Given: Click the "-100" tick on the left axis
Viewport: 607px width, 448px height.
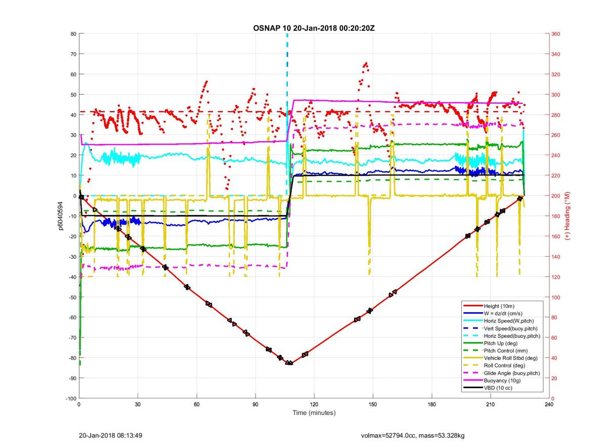Looking at the screenshot, I should tap(70, 398).
